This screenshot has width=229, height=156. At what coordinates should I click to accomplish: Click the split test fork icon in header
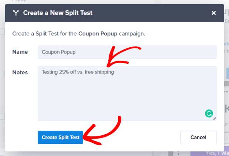click(x=16, y=13)
